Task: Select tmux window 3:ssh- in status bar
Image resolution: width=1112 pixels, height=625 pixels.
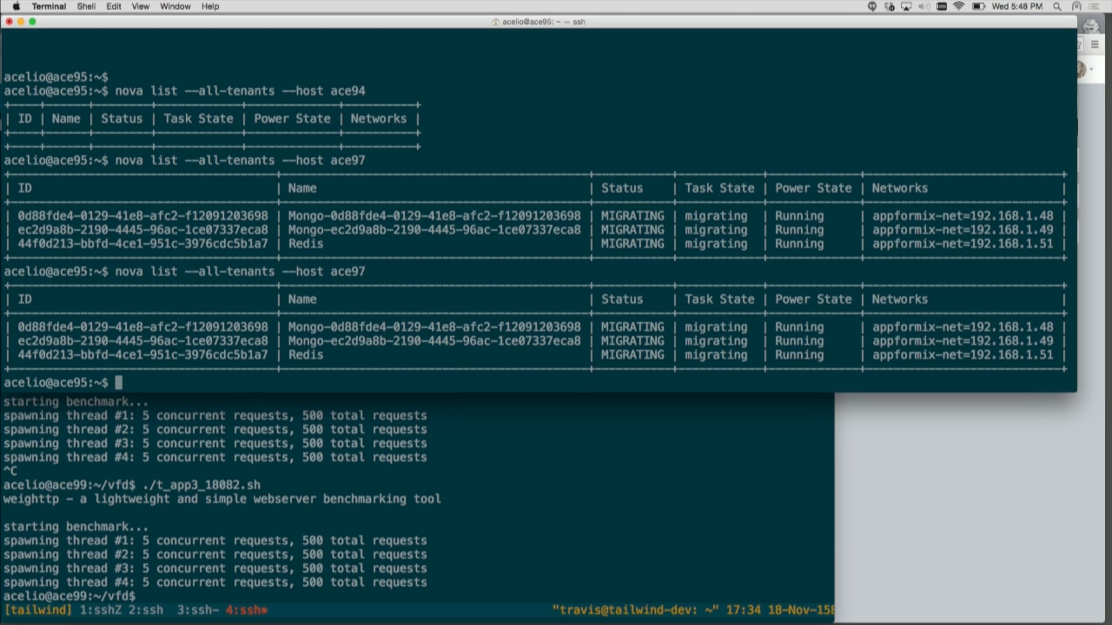Action: pos(198,610)
